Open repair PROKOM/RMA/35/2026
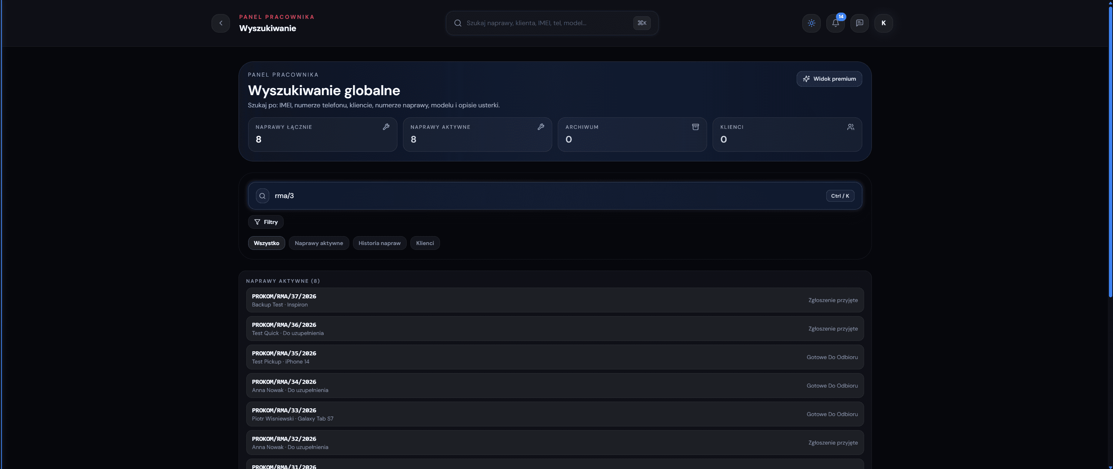Screen dimensions: 1113x469 pyautogui.click(x=555, y=357)
